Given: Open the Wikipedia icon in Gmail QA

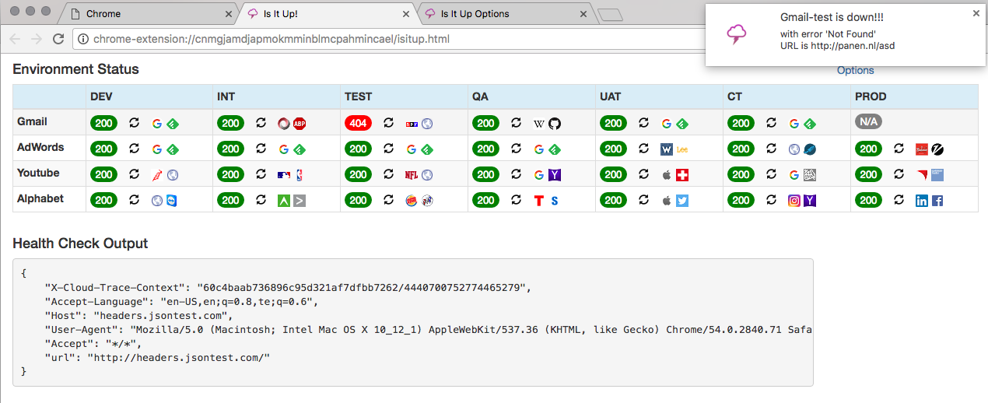Looking at the screenshot, I should pyautogui.click(x=540, y=124).
